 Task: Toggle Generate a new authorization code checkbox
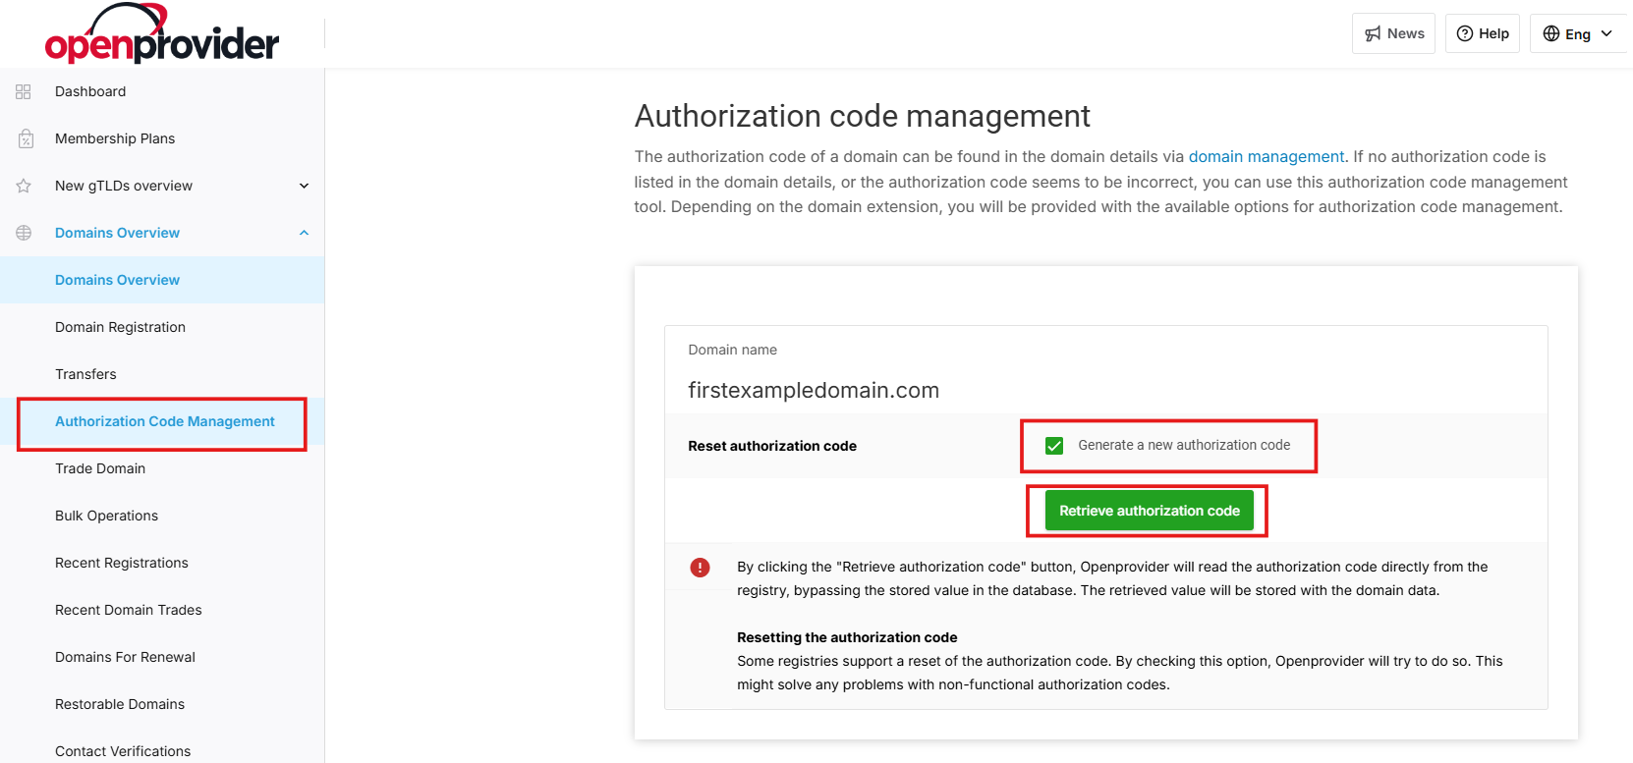pos(1054,446)
